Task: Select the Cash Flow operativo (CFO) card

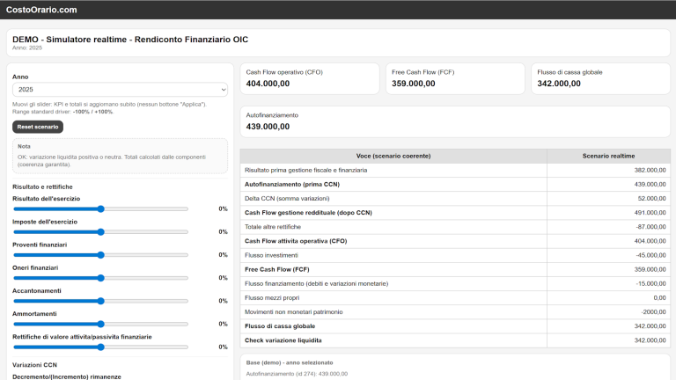Action: (309, 78)
